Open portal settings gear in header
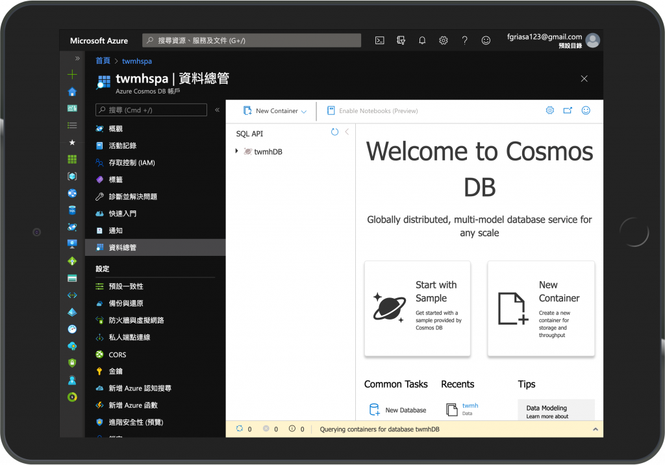The image size is (665, 465). (x=443, y=40)
